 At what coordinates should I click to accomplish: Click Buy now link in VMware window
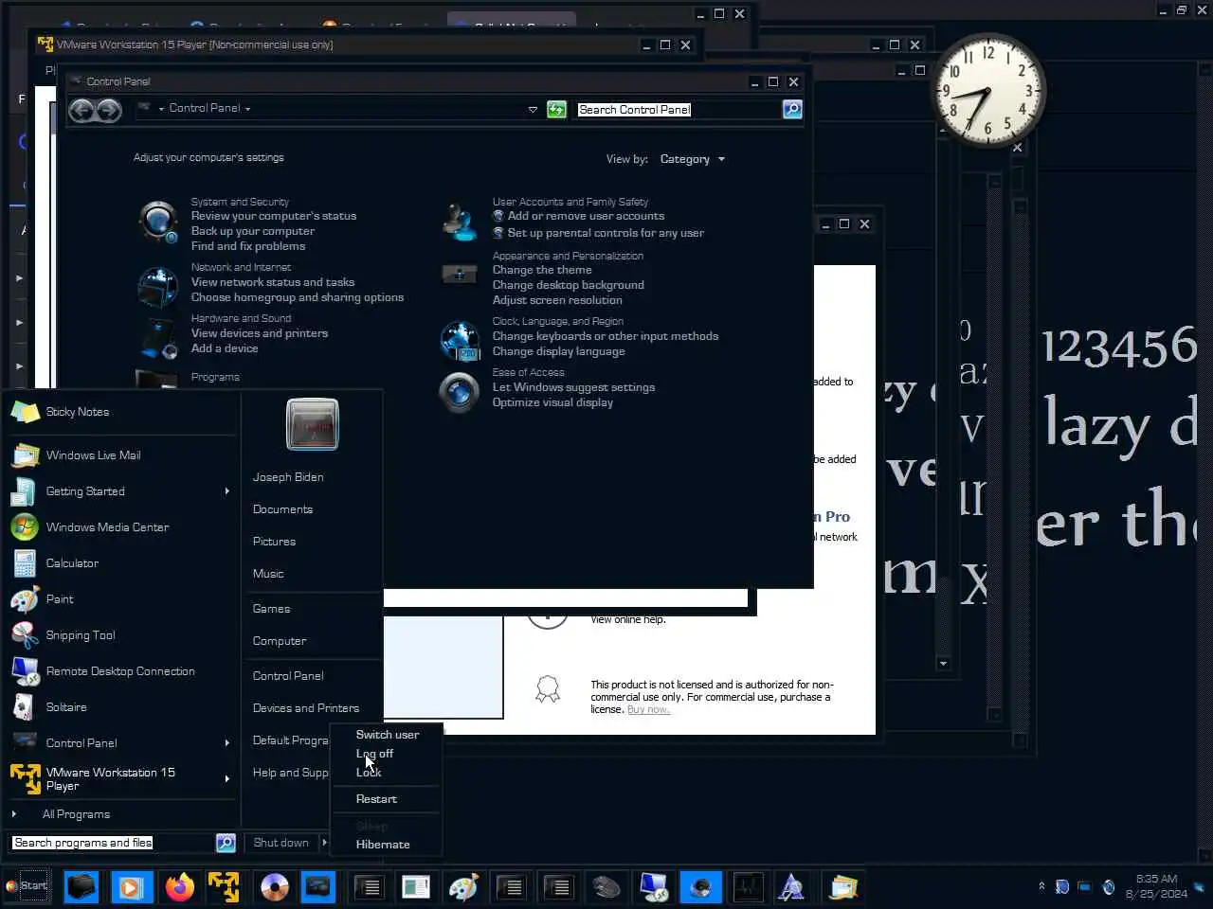(648, 709)
